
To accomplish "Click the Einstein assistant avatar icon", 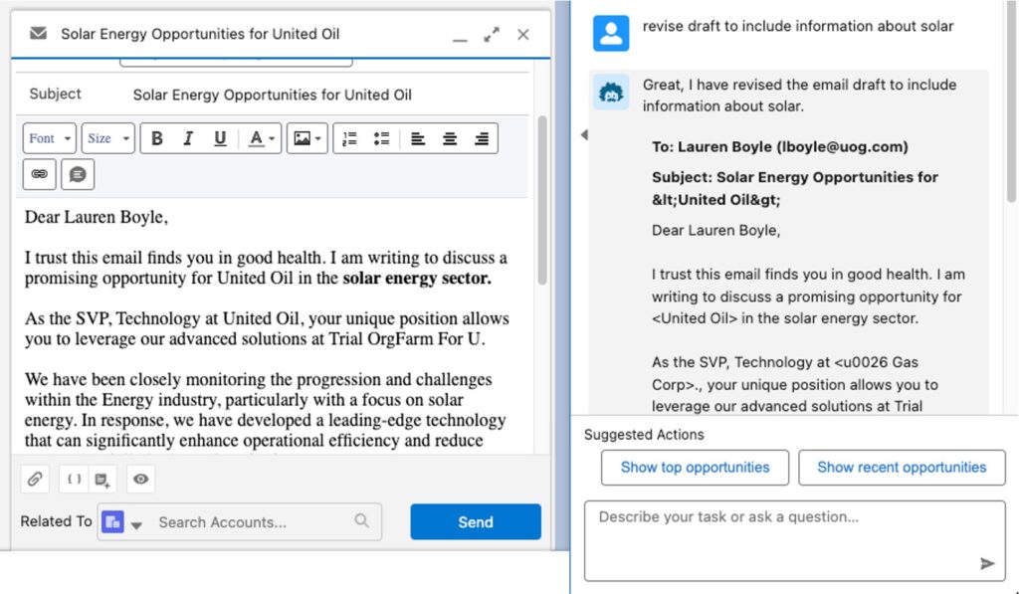I will coord(610,93).
